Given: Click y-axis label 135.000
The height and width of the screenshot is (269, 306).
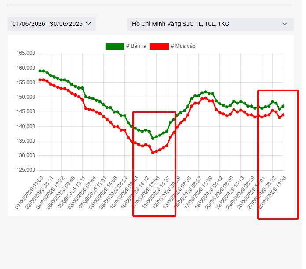Looking at the screenshot, I should 26,141.
